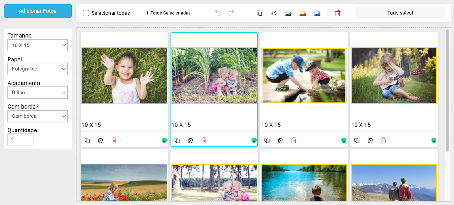The width and height of the screenshot is (454, 205).
Task: Click the green quality smiley on cornfield toddlers card
Action: pyautogui.click(x=254, y=140)
